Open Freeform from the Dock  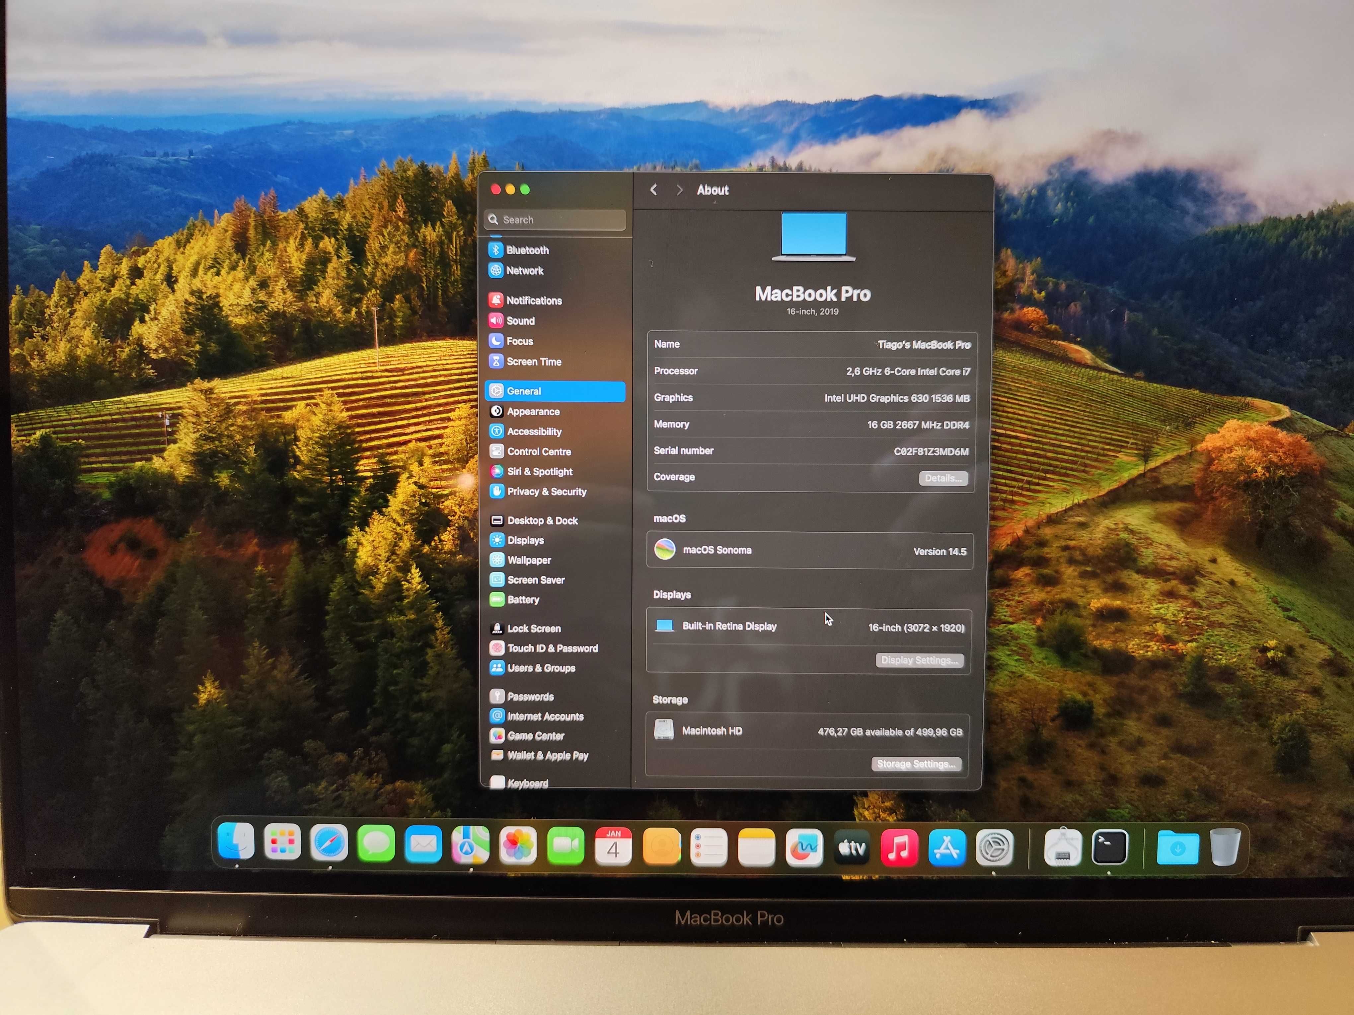click(804, 847)
